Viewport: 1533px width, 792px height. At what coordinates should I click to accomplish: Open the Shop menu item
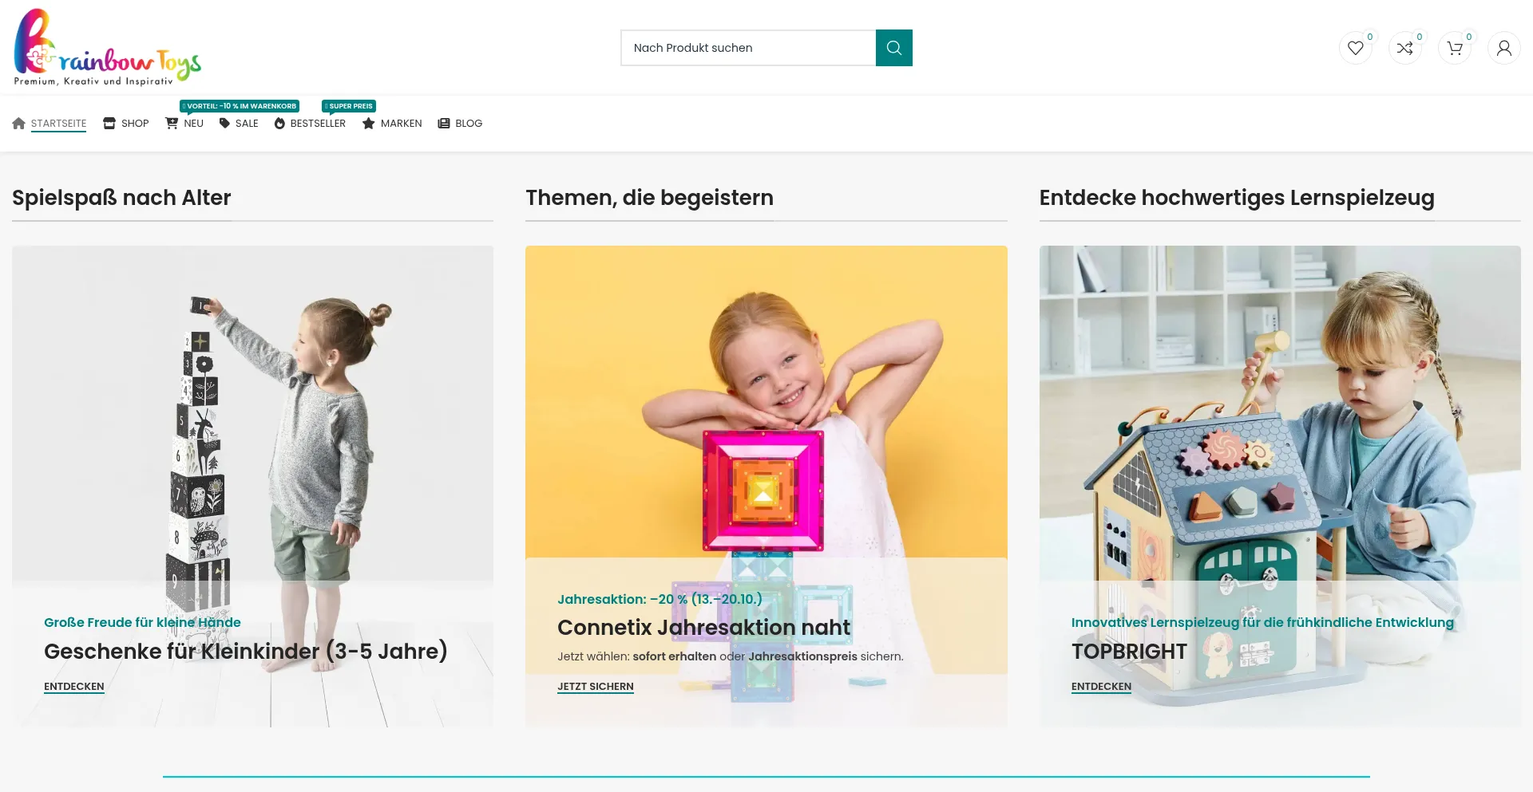click(126, 124)
